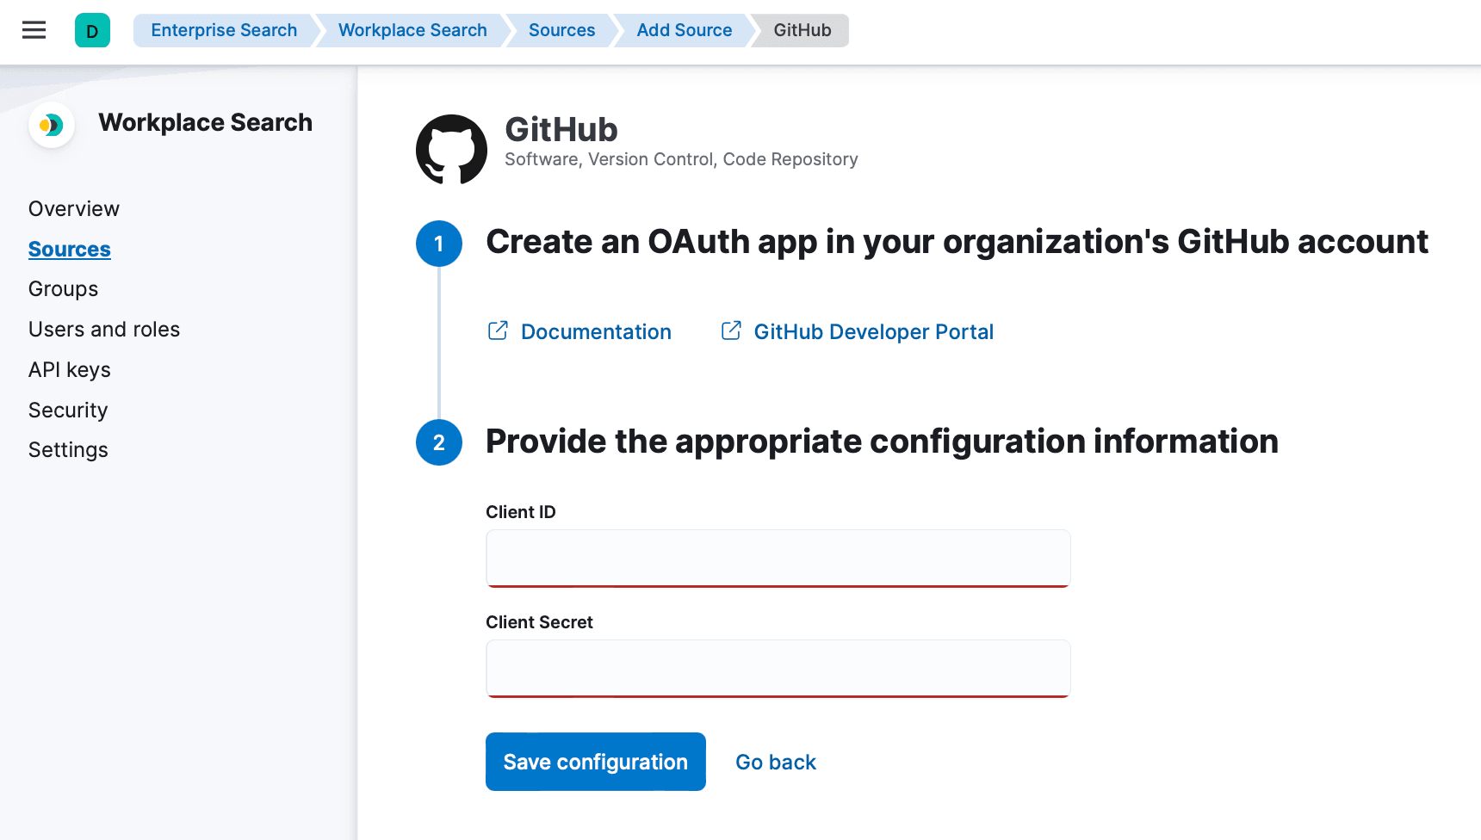This screenshot has height=840, width=1481.
Task: Go to Enterprise Search breadcrumb
Action: tap(224, 30)
